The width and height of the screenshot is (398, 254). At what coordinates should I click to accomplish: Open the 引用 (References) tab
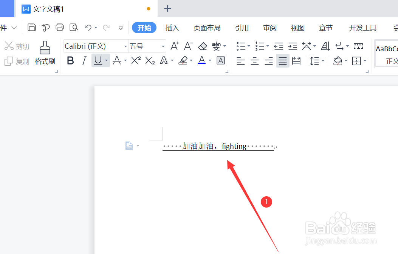[242, 28]
